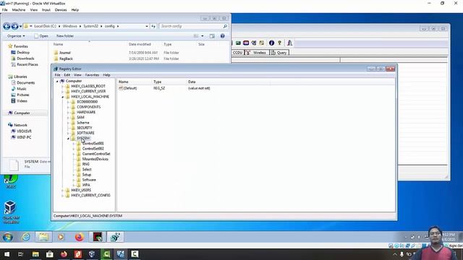Select the SAM key
The image size is (463, 260).
pyautogui.click(x=80, y=117)
